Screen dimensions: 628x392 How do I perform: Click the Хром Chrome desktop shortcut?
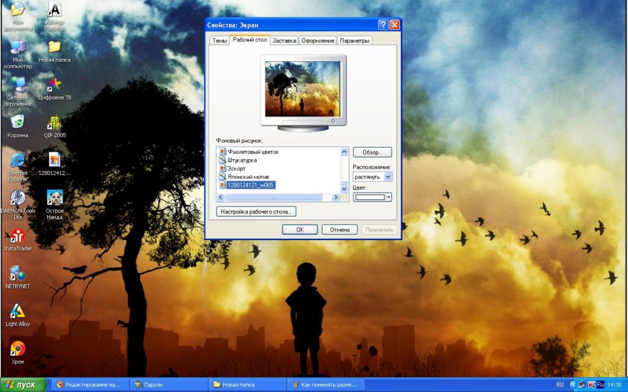coord(18,353)
